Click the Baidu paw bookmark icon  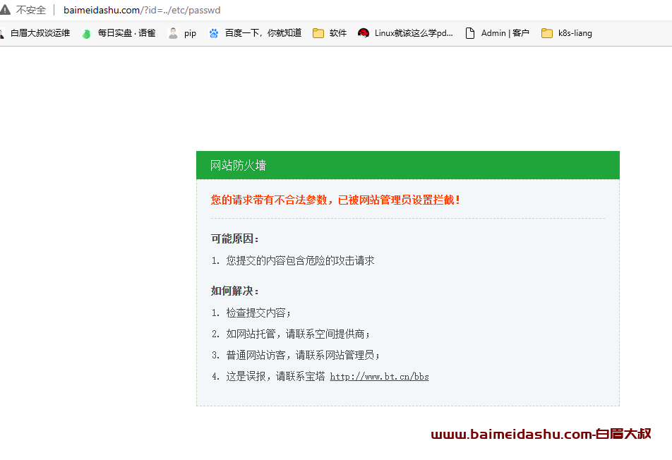214,33
